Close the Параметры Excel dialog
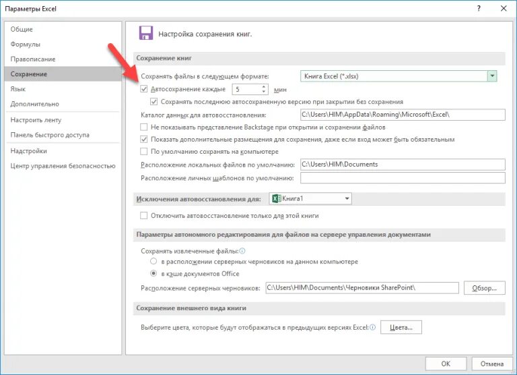The height and width of the screenshot is (375, 517). (x=504, y=9)
